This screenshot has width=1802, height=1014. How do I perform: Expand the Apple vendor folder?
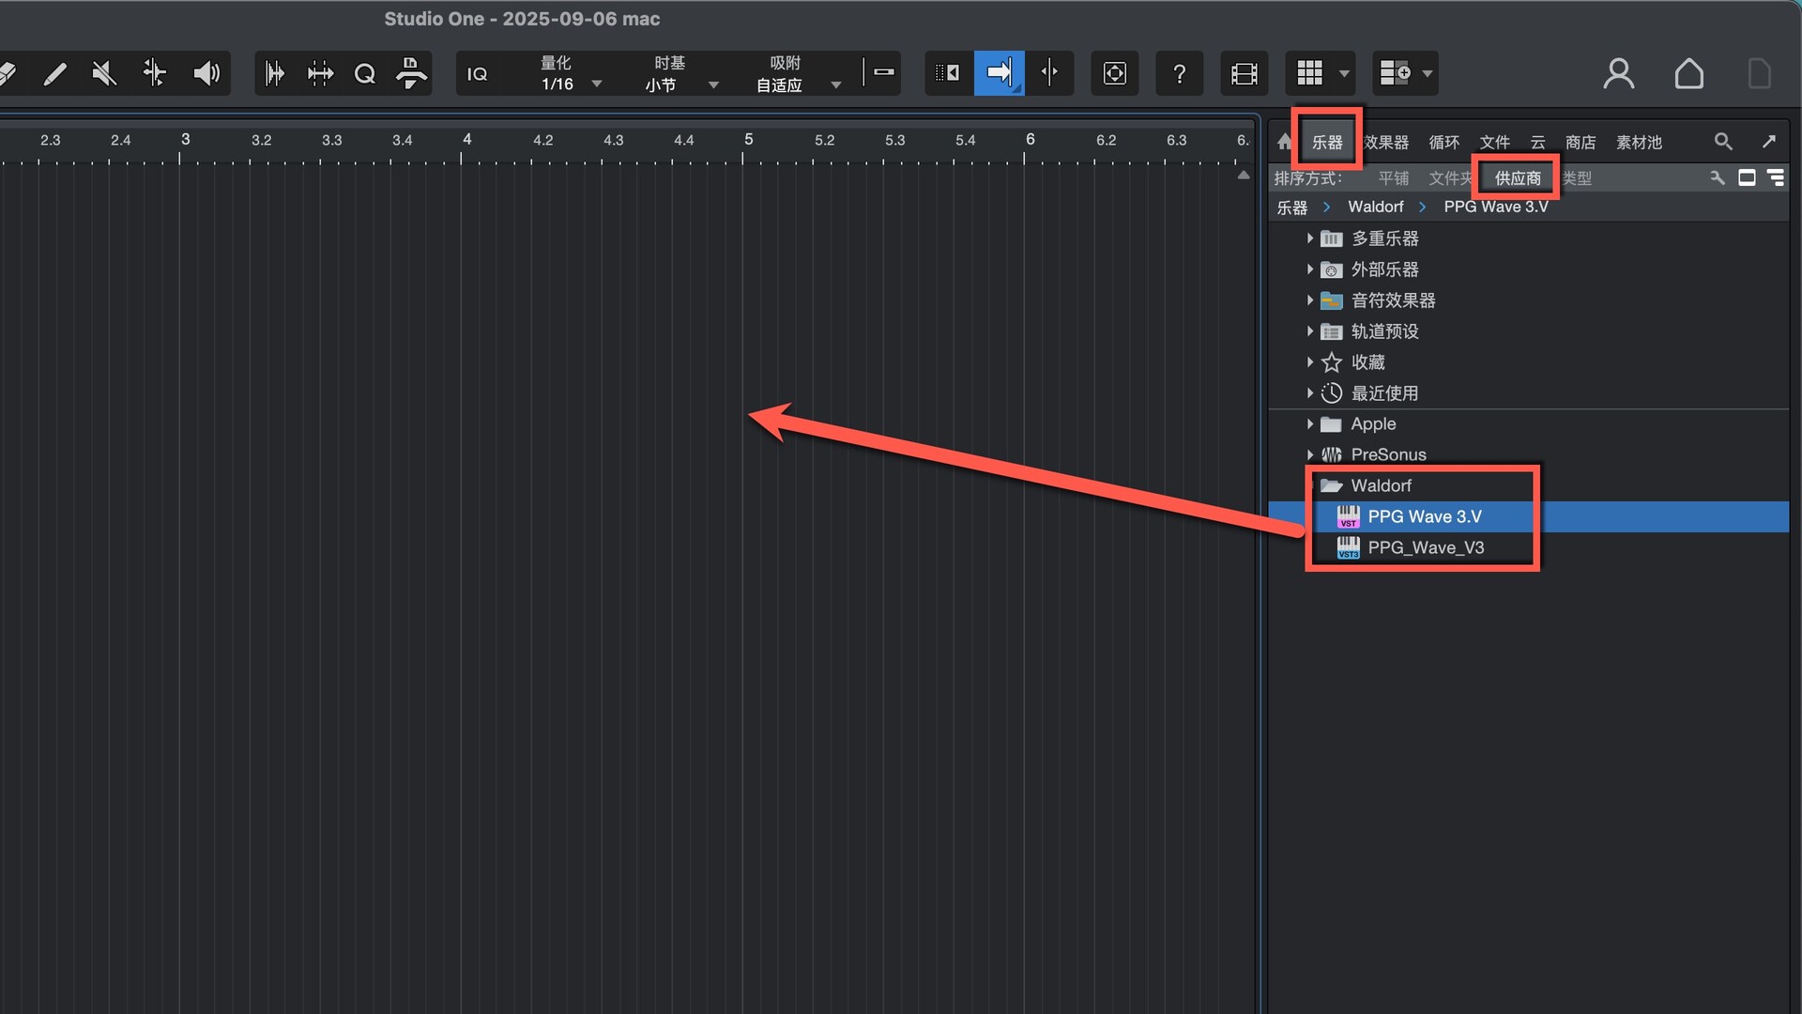pos(1309,424)
